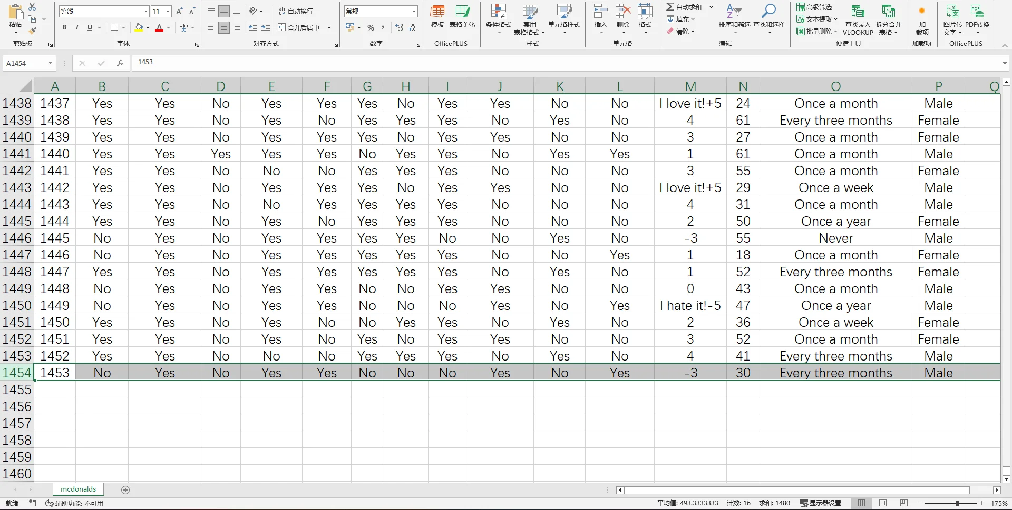The image size is (1012, 510).
Task: Toggle align text left
Action: tap(211, 27)
